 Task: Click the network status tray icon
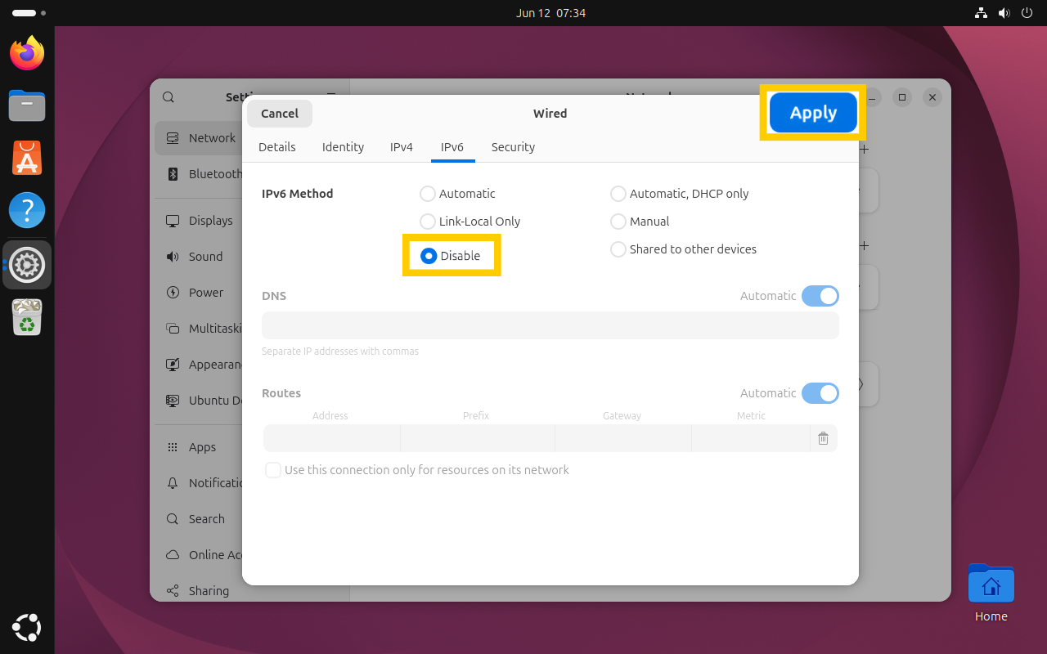982,13
